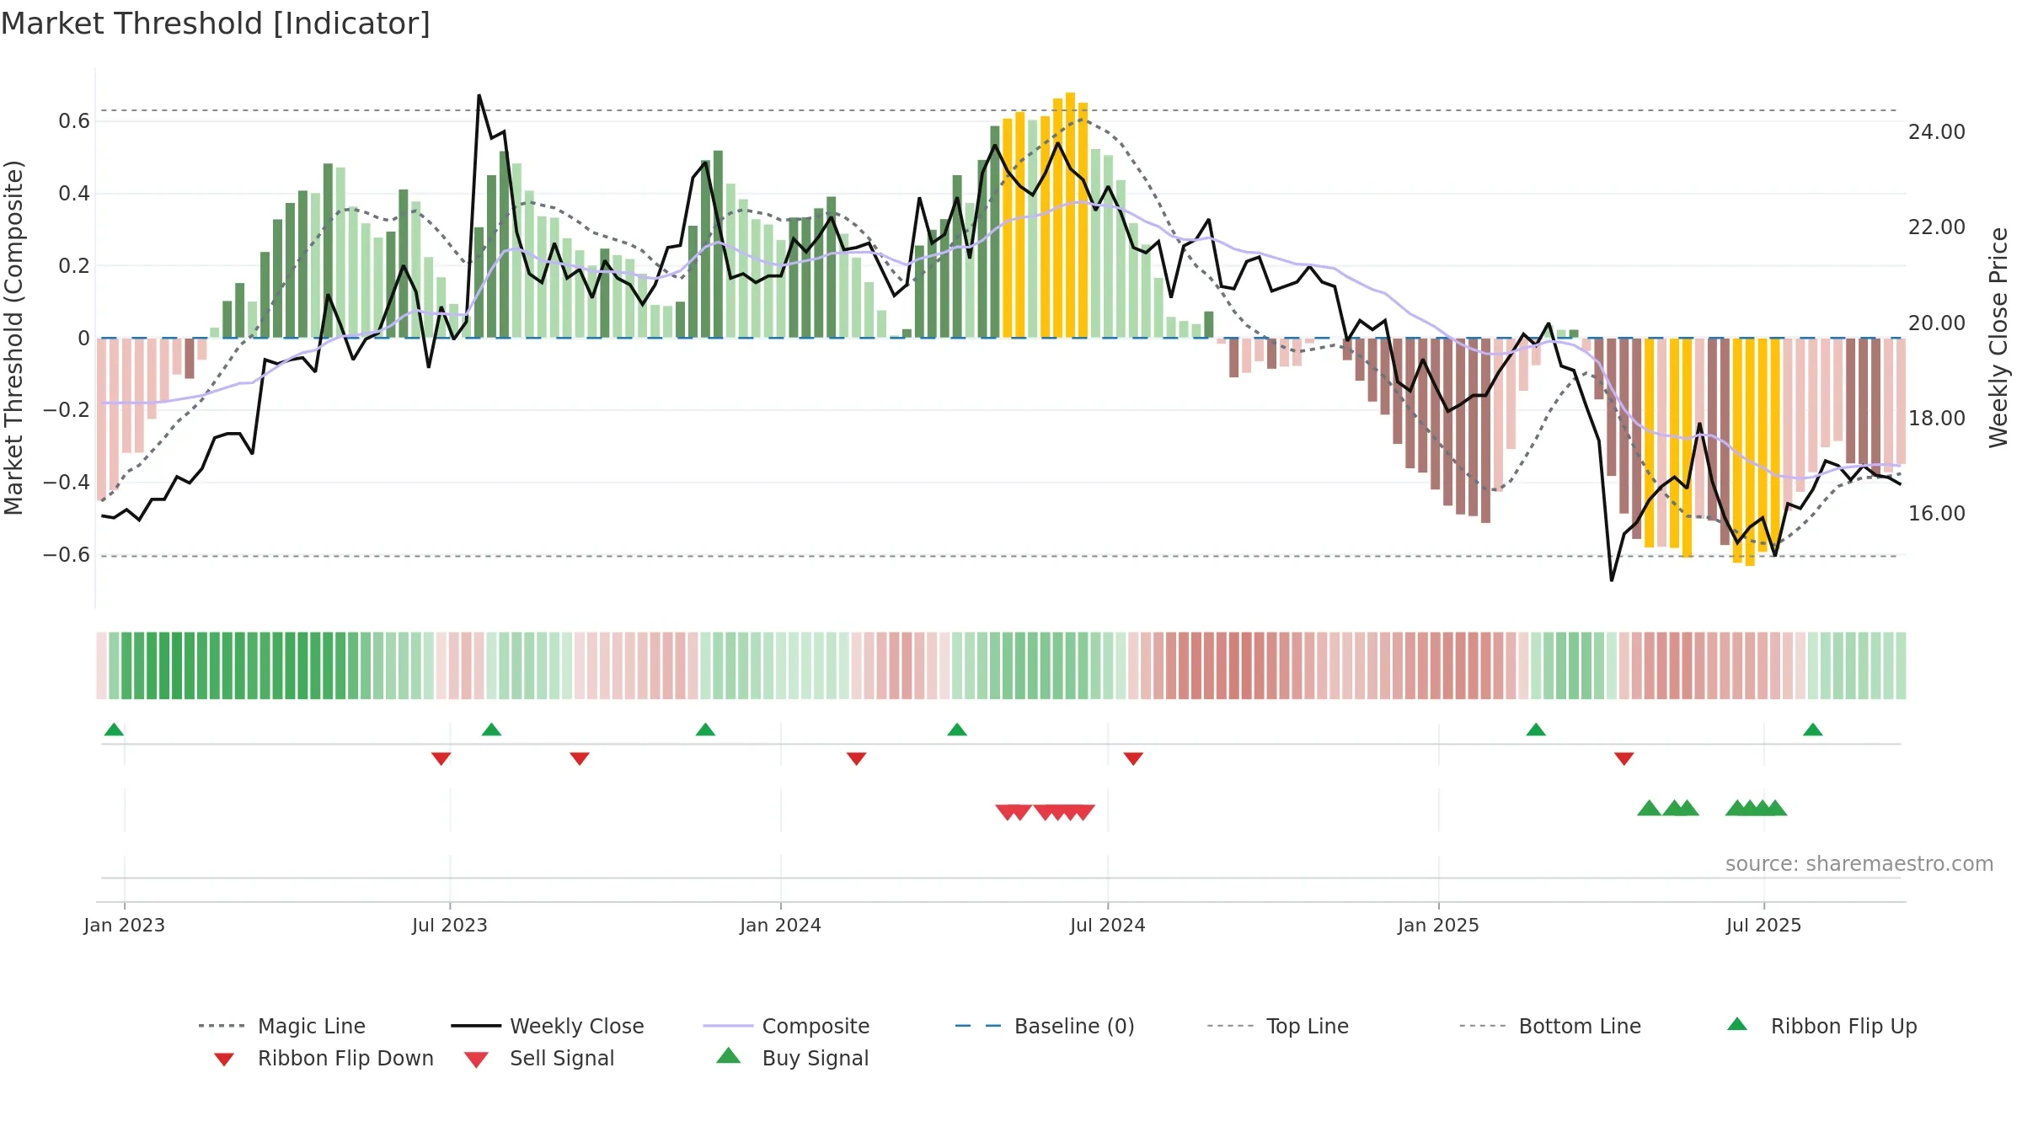This screenshot has width=2022, height=1137.
Task: Click the red flip-down triangle around Sep 2023
Action: (580, 759)
